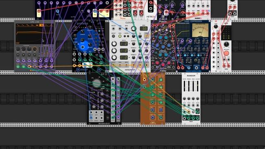The image size is (265, 149).
Task: Click the Mod Shape knob on Plateau
Action: pyautogui.click(x=163, y=65)
